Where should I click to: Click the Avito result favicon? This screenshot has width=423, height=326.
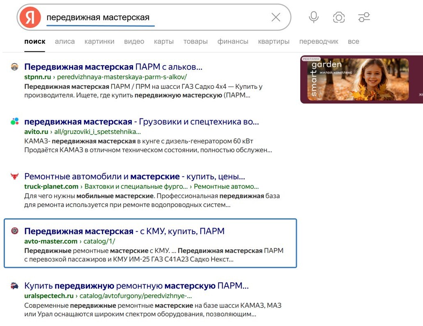(15, 121)
